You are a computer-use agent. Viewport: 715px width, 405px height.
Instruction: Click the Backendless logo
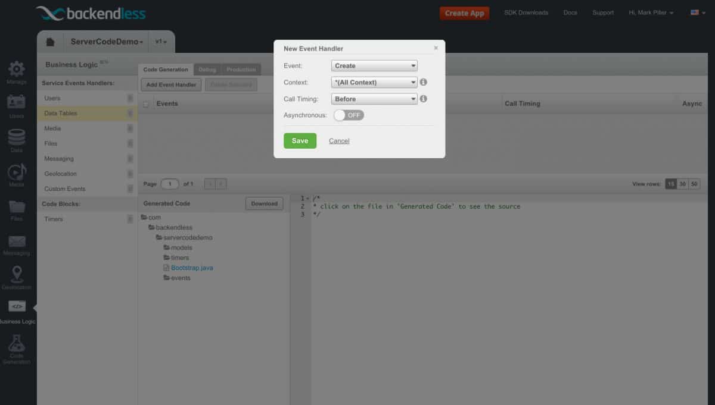91,13
